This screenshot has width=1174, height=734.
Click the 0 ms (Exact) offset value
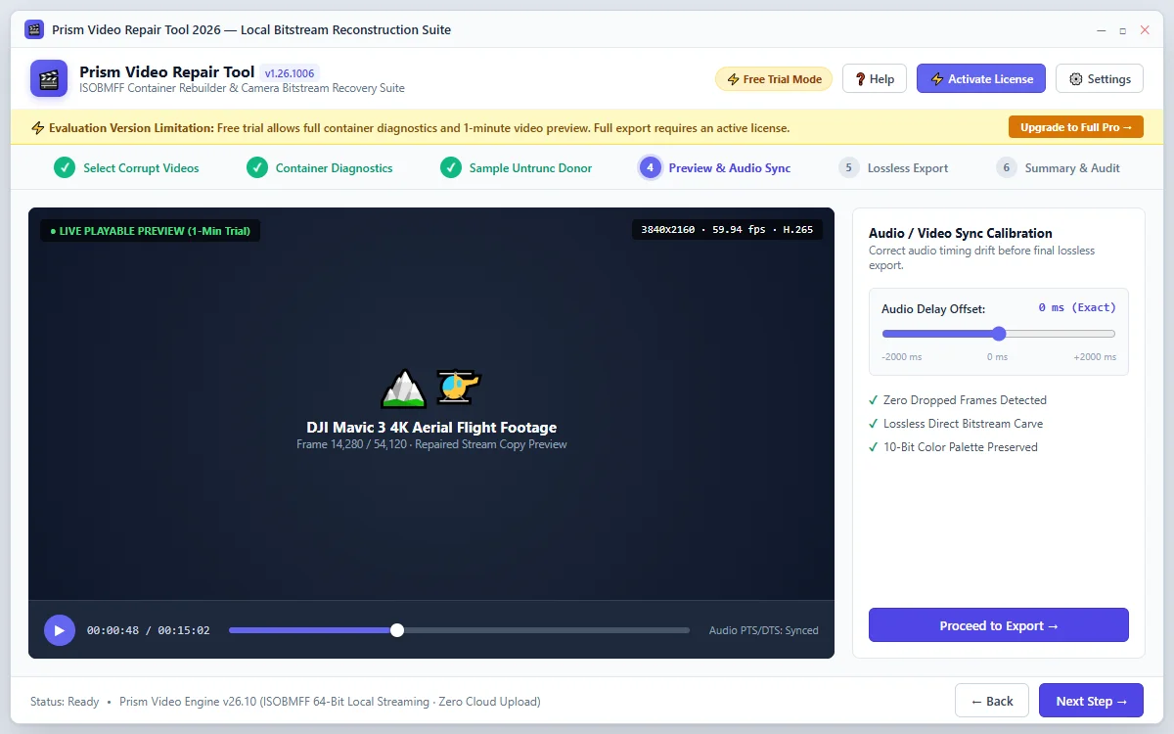1077,307
